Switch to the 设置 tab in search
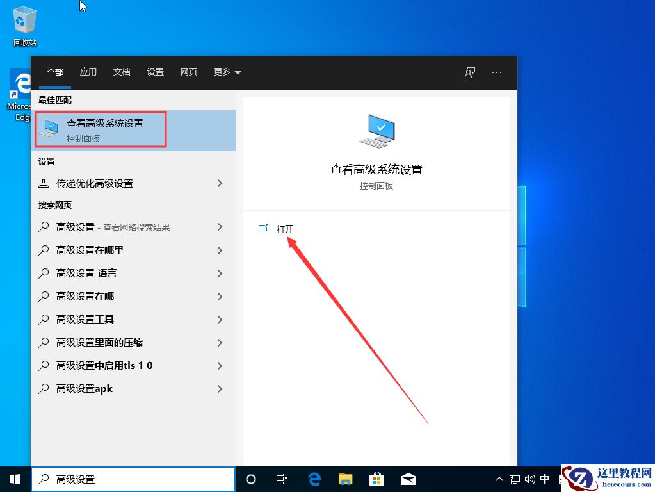The width and height of the screenshot is (655, 492). click(155, 72)
